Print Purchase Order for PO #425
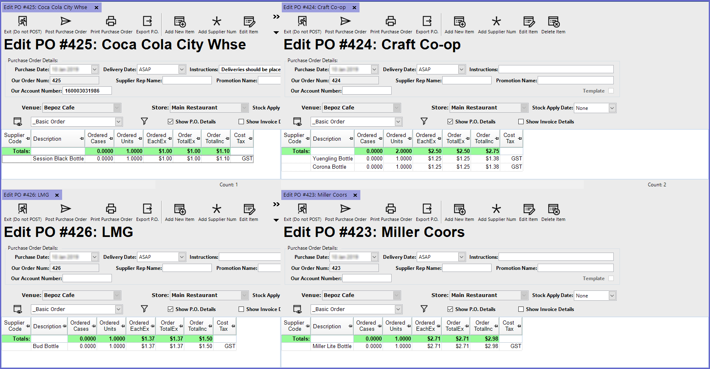 (x=111, y=25)
